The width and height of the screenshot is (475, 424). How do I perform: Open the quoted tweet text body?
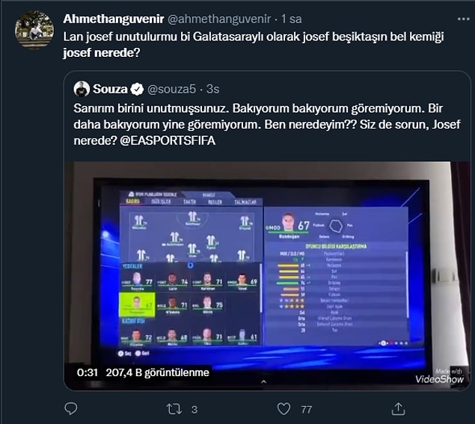(267, 124)
